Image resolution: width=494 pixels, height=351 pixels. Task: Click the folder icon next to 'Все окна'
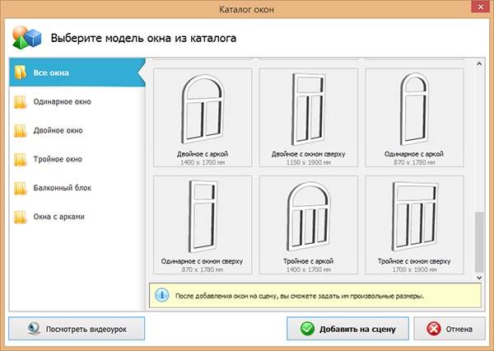[x=20, y=73]
